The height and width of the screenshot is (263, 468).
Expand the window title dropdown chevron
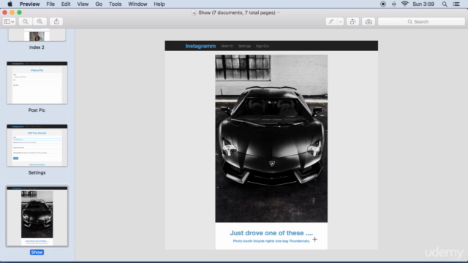point(279,12)
